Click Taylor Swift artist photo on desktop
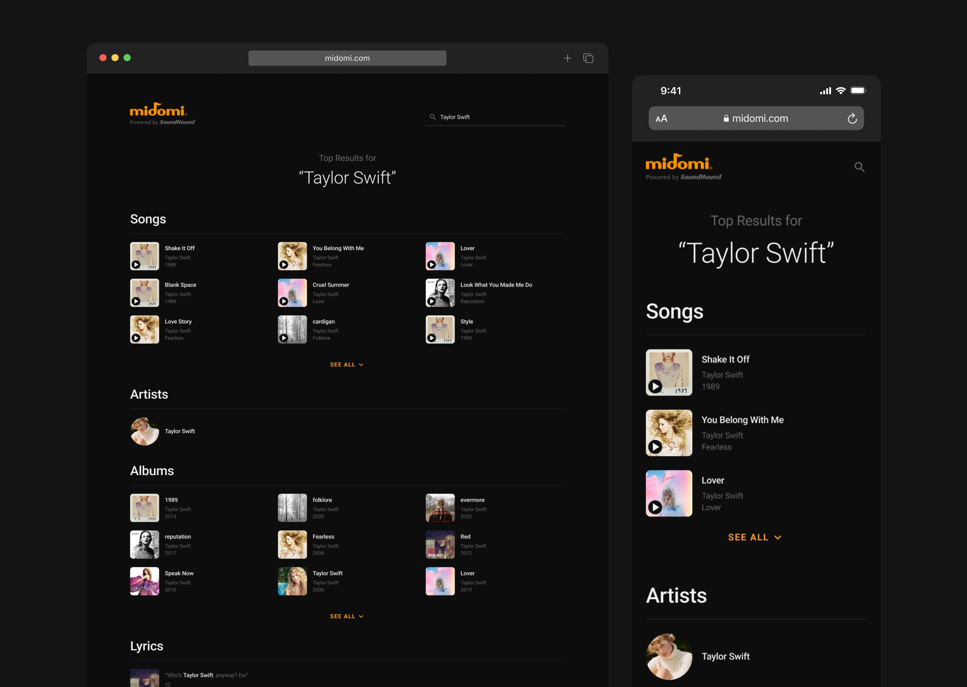967x687 pixels. click(144, 431)
